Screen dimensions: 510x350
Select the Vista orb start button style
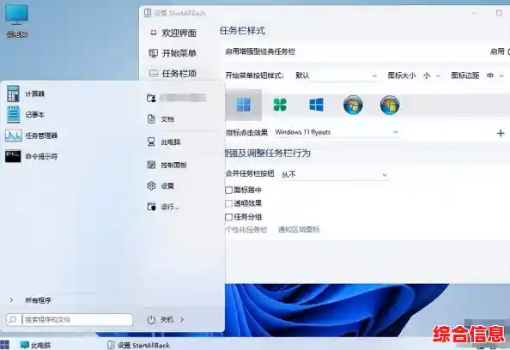point(390,105)
